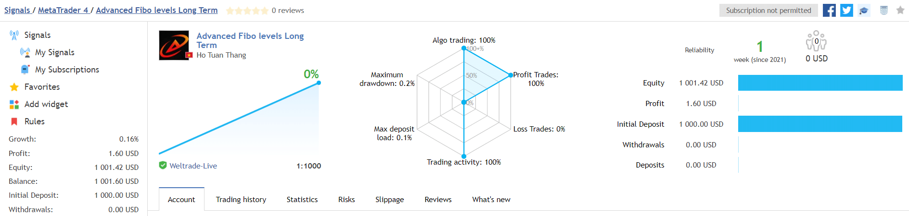This screenshot has width=909, height=216.
Task: Click the subscribers people icon
Action: click(816, 41)
